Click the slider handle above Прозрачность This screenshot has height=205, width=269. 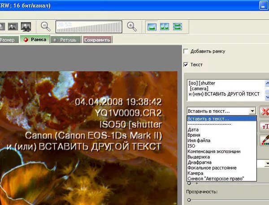pyautogui.click(x=189, y=183)
